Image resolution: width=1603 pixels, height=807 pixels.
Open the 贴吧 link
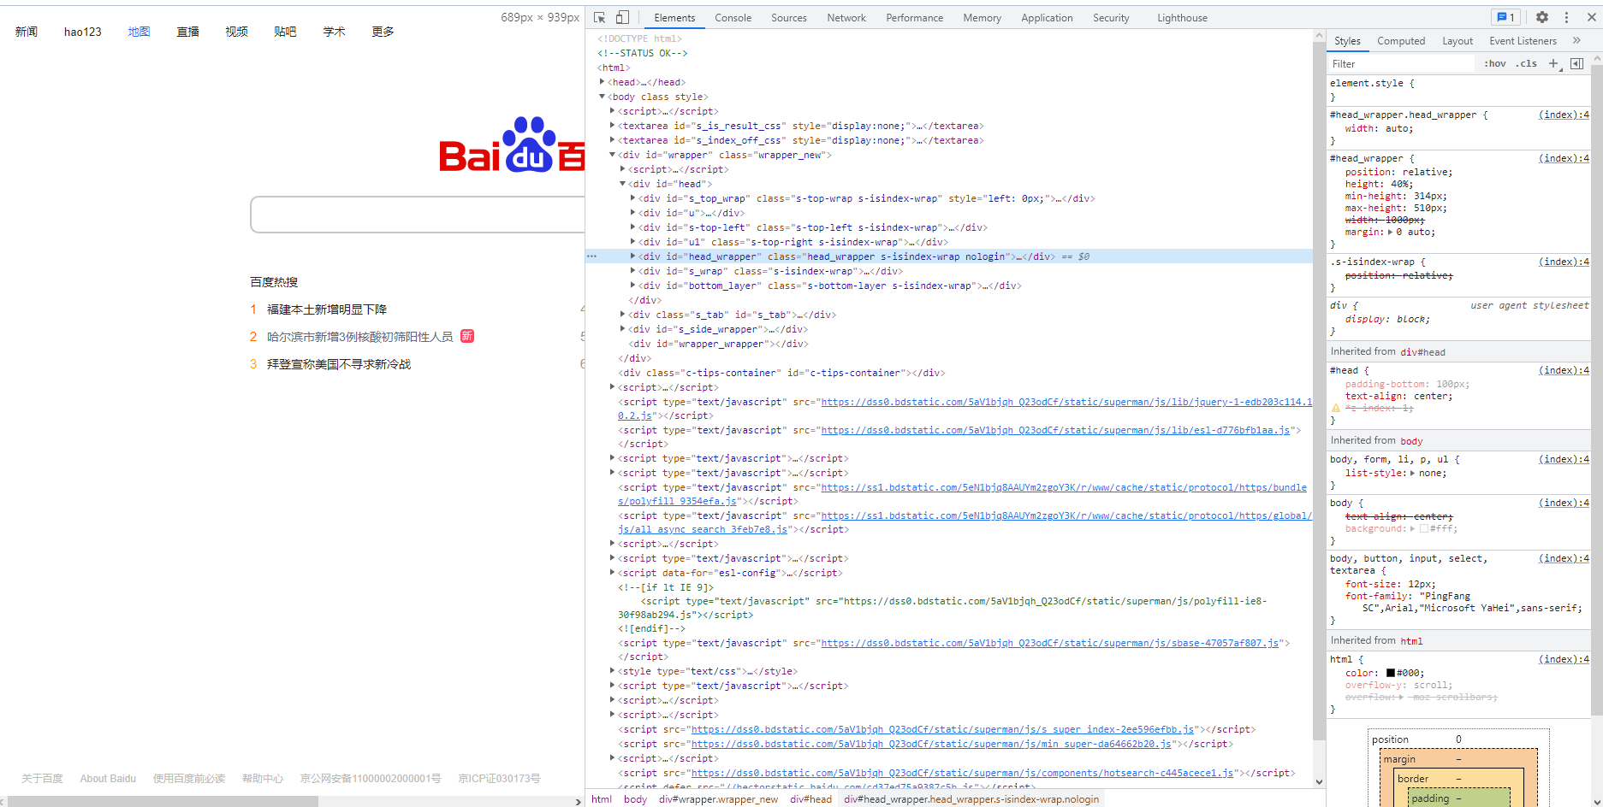click(286, 32)
